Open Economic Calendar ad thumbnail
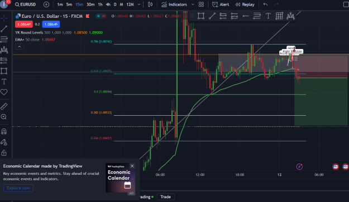This screenshot has height=202, width=349. (120, 178)
